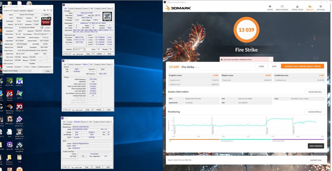Viewport: 332px width, 171px height.
Task: Open the Socket #1 selection dropdown in CPU-Z
Action: [x=80, y=49]
